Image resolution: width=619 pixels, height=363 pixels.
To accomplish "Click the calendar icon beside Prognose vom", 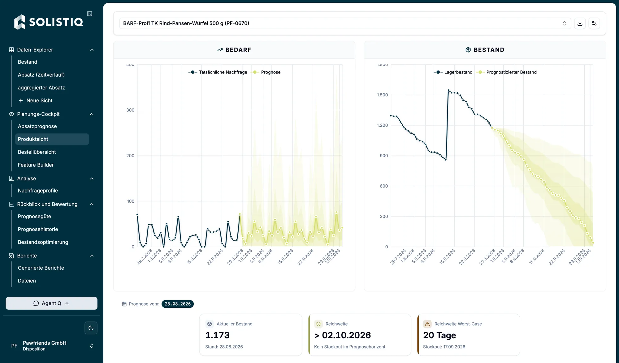I will pyautogui.click(x=124, y=304).
